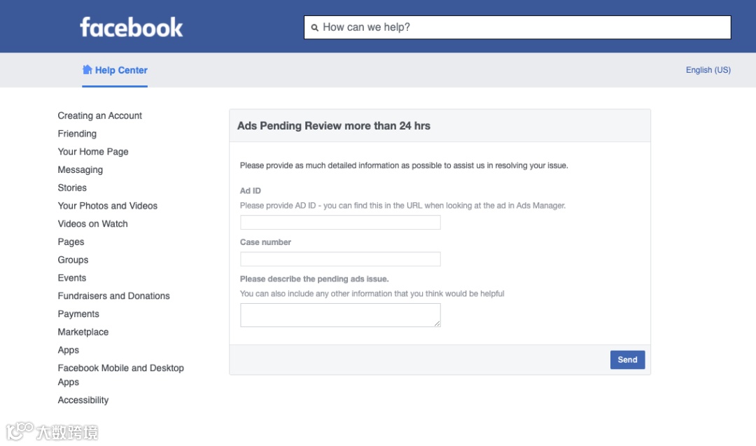Click the textarea resize handle corner
This screenshot has height=446, width=756.
(437, 323)
